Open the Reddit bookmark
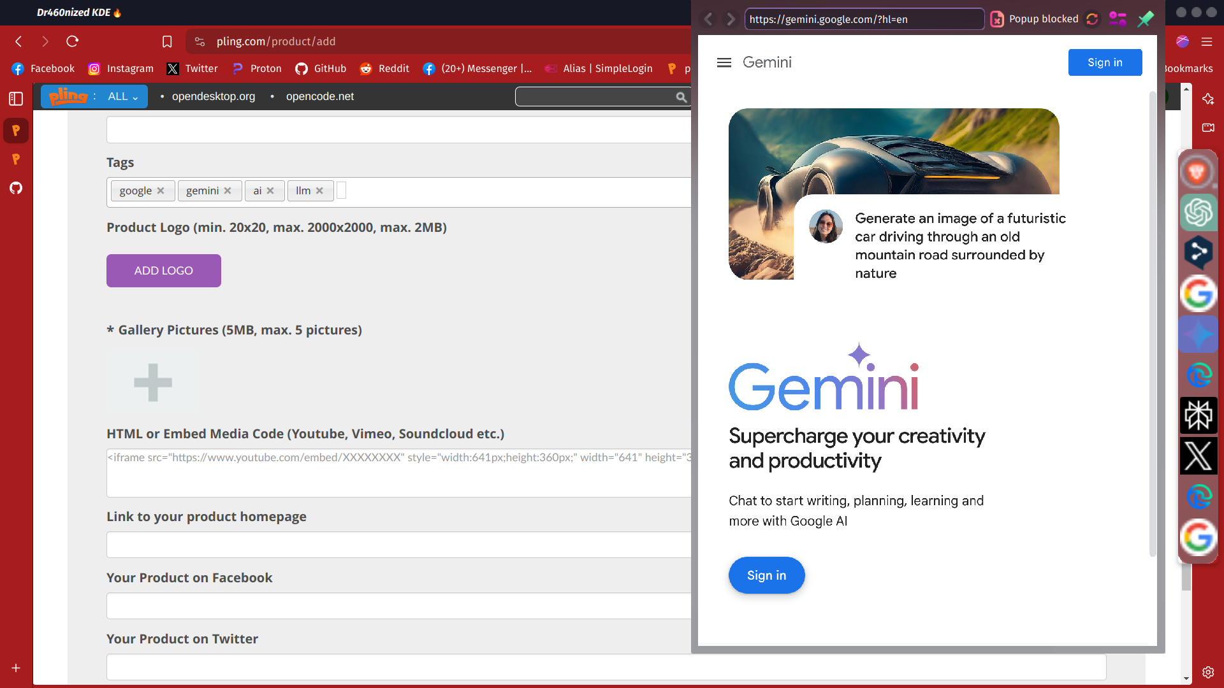 [x=385, y=68]
